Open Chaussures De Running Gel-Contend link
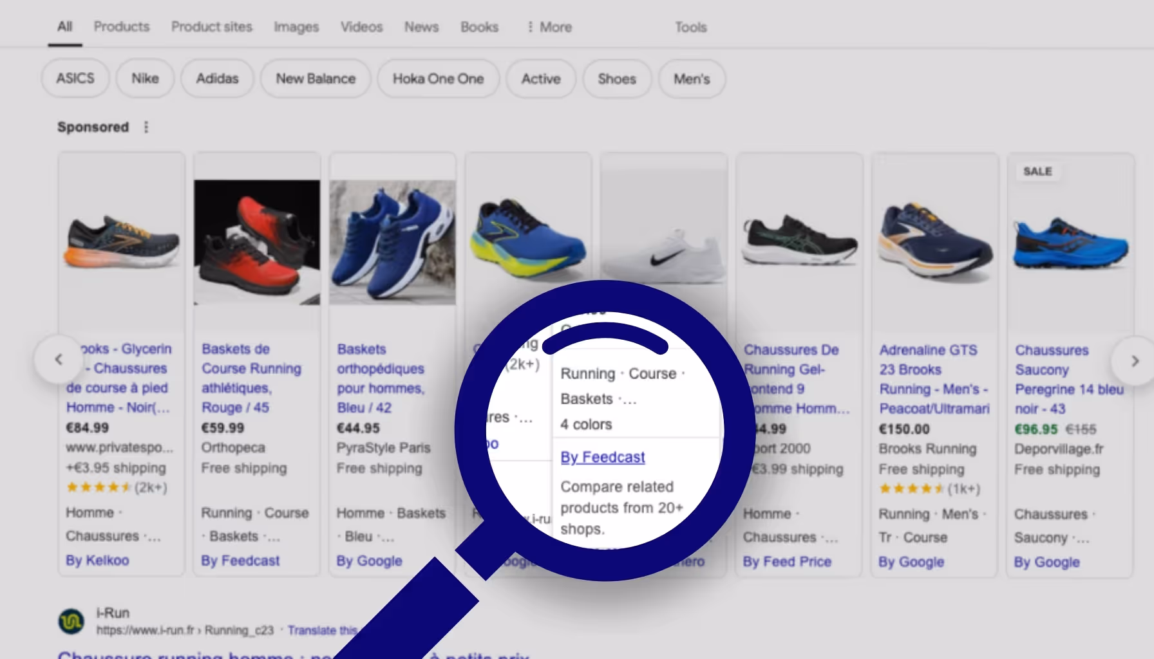1154x659 pixels. tap(797, 379)
